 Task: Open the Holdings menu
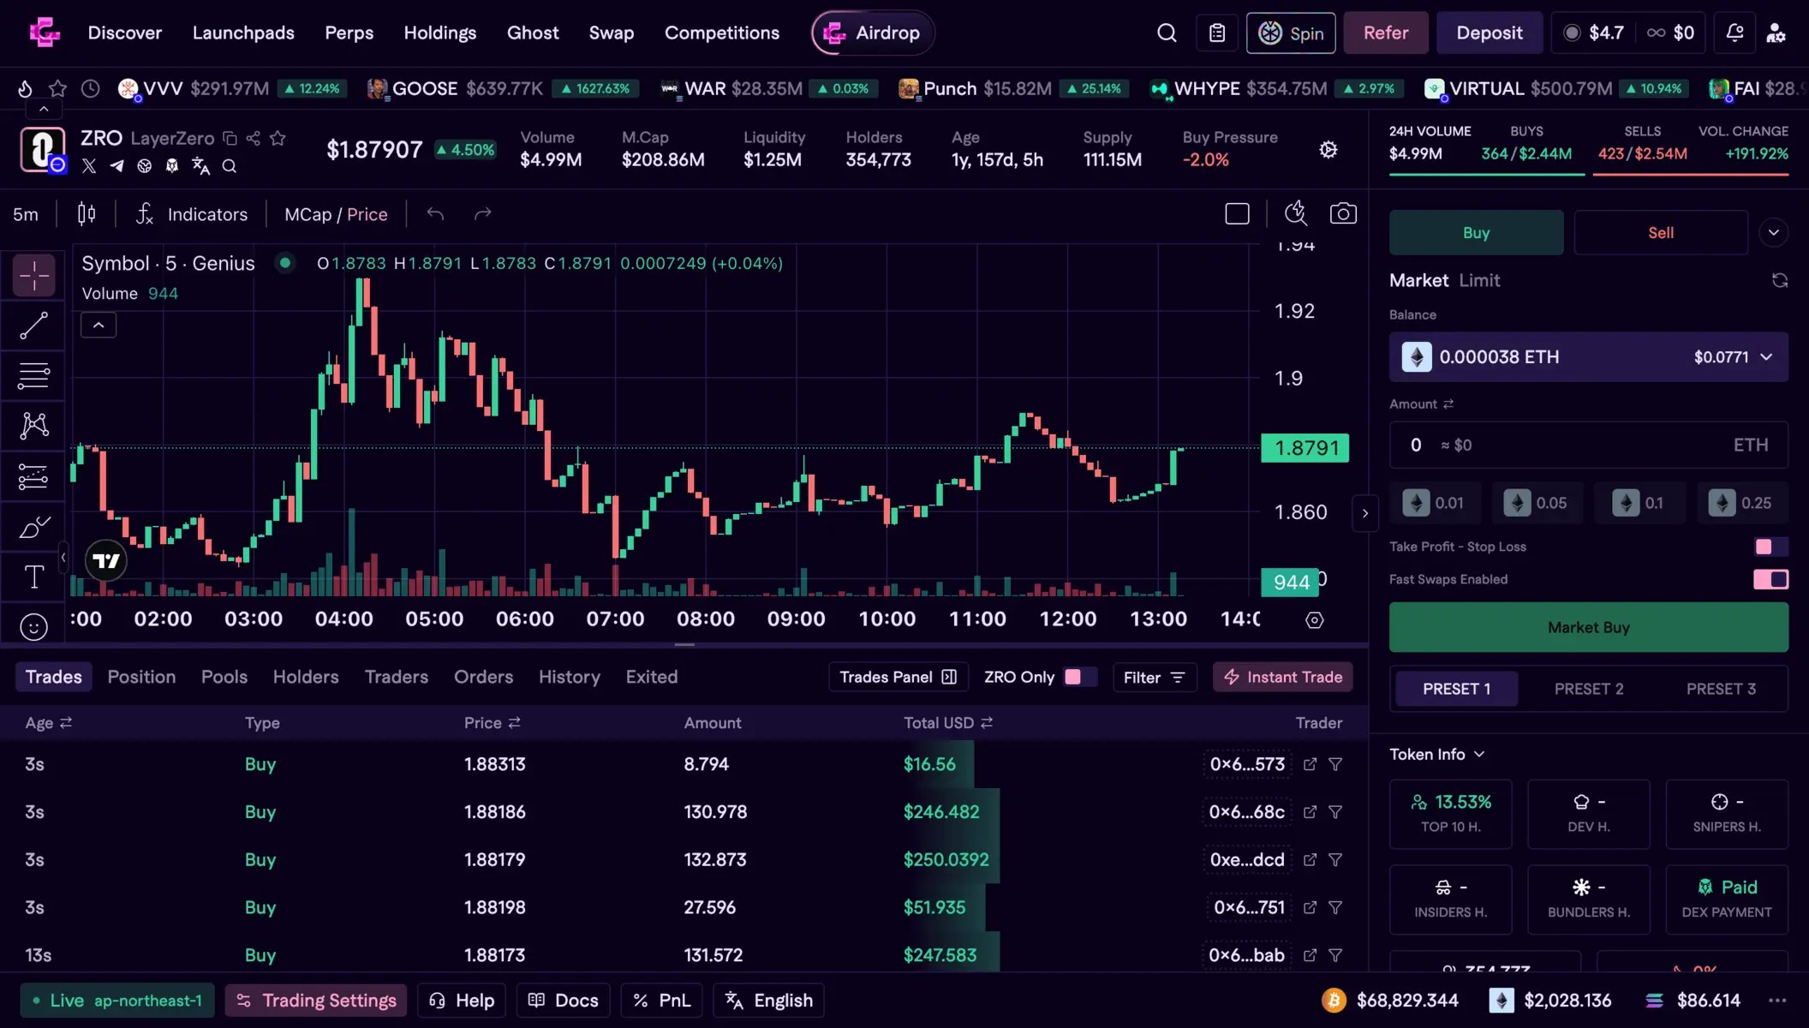click(439, 33)
